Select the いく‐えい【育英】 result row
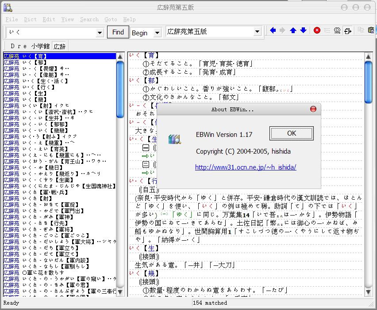This screenshot has width=377, height=310. pyautogui.click(x=60, y=149)
